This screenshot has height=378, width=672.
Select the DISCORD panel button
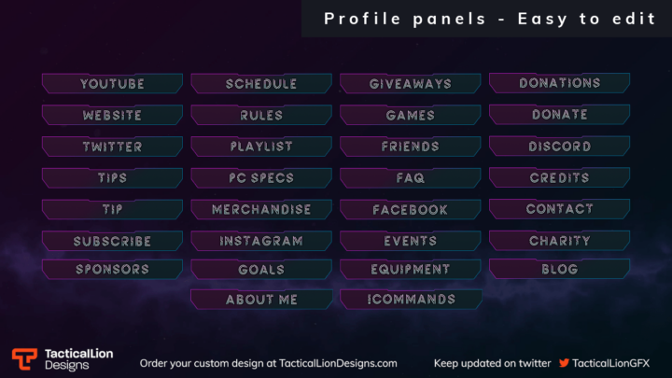560,147
